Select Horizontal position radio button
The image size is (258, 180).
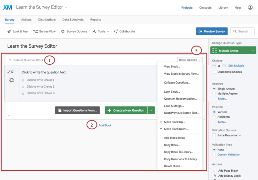(x=214, y=117)
